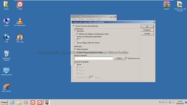Select the makesfx archive icon on desktop
This screenshot has width=187, height=105.
point(167,5)
